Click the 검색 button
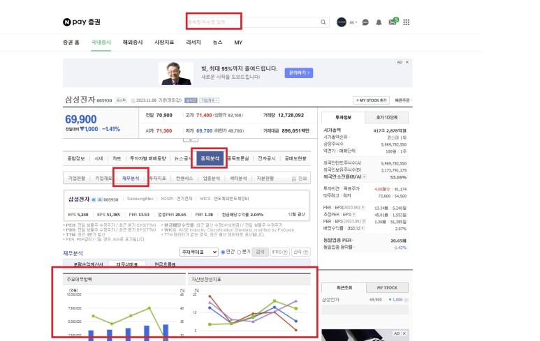540x341 pixels. [261, 252]
